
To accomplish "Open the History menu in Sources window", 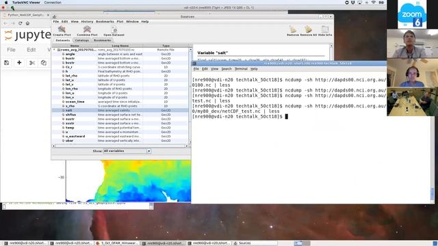I will [87, 21].
